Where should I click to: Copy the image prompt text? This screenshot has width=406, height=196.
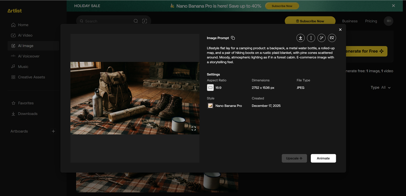pos(233,38)
